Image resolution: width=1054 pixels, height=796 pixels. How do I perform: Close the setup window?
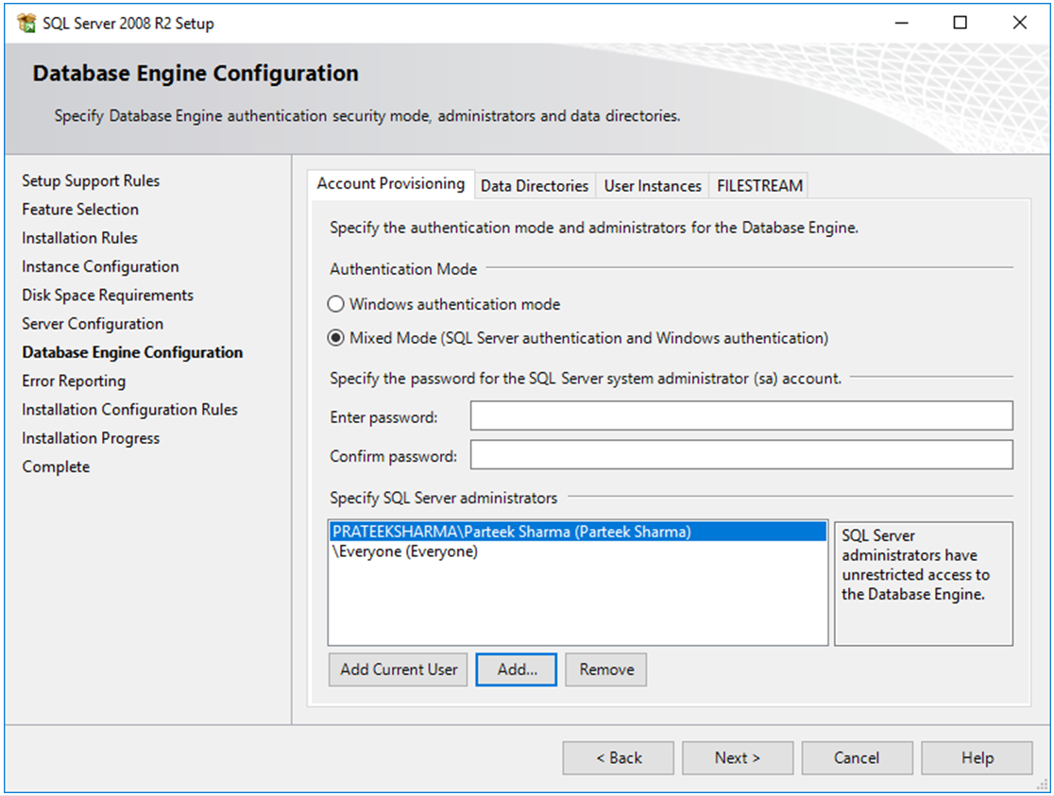tap(1020, 23)
